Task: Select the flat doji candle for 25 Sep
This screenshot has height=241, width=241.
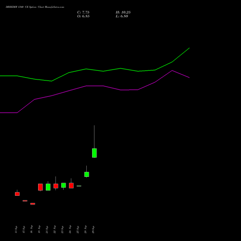Action: pos(79,186)
